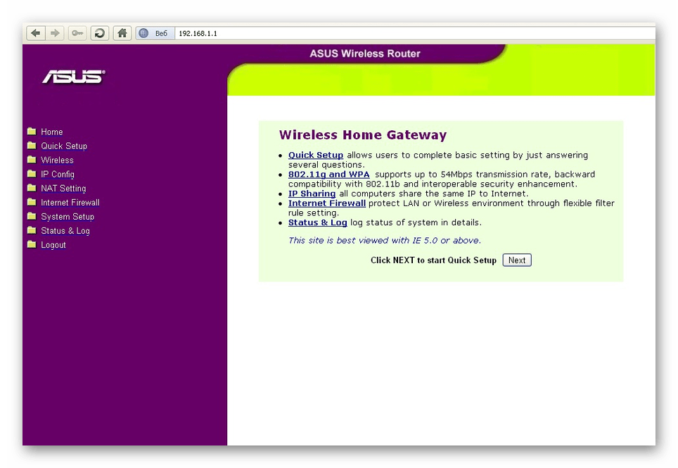Follow the IP Sharing link
Image resolution: width=678 pixels, height=468 pixels.
[x=312, y=194]
